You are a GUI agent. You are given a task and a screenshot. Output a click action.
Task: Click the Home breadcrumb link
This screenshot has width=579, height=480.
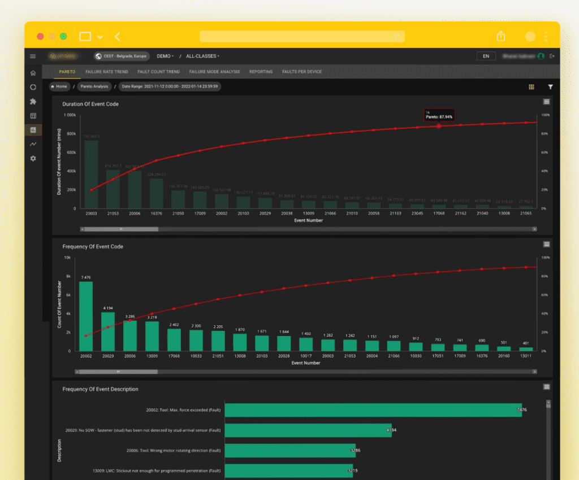(x=59, y=86)
